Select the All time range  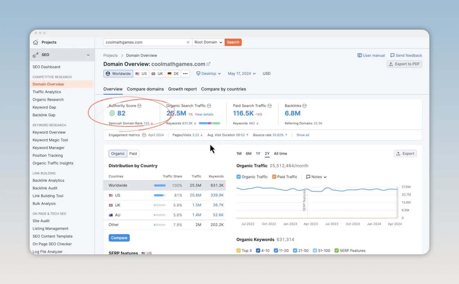coord(280,154)
